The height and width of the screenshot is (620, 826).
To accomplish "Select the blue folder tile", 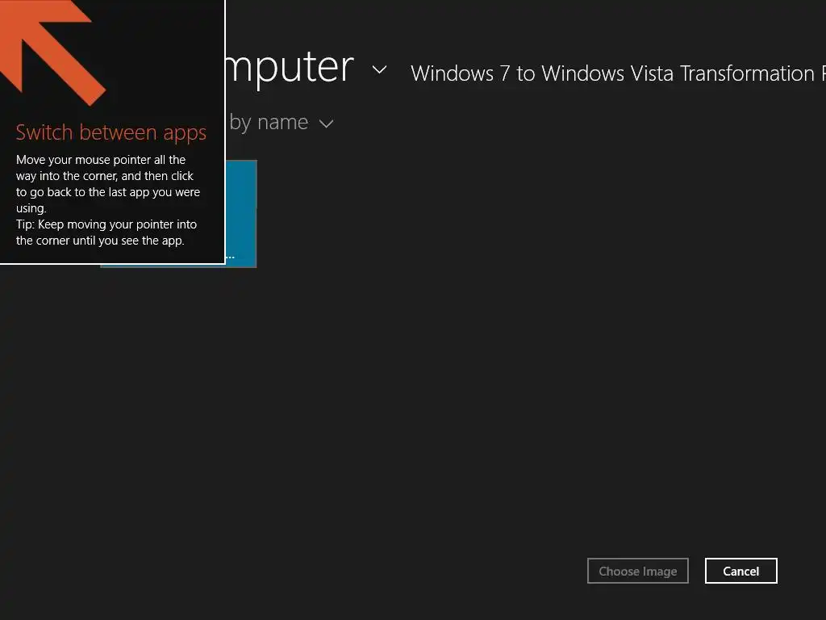I will tap(240, 213).
